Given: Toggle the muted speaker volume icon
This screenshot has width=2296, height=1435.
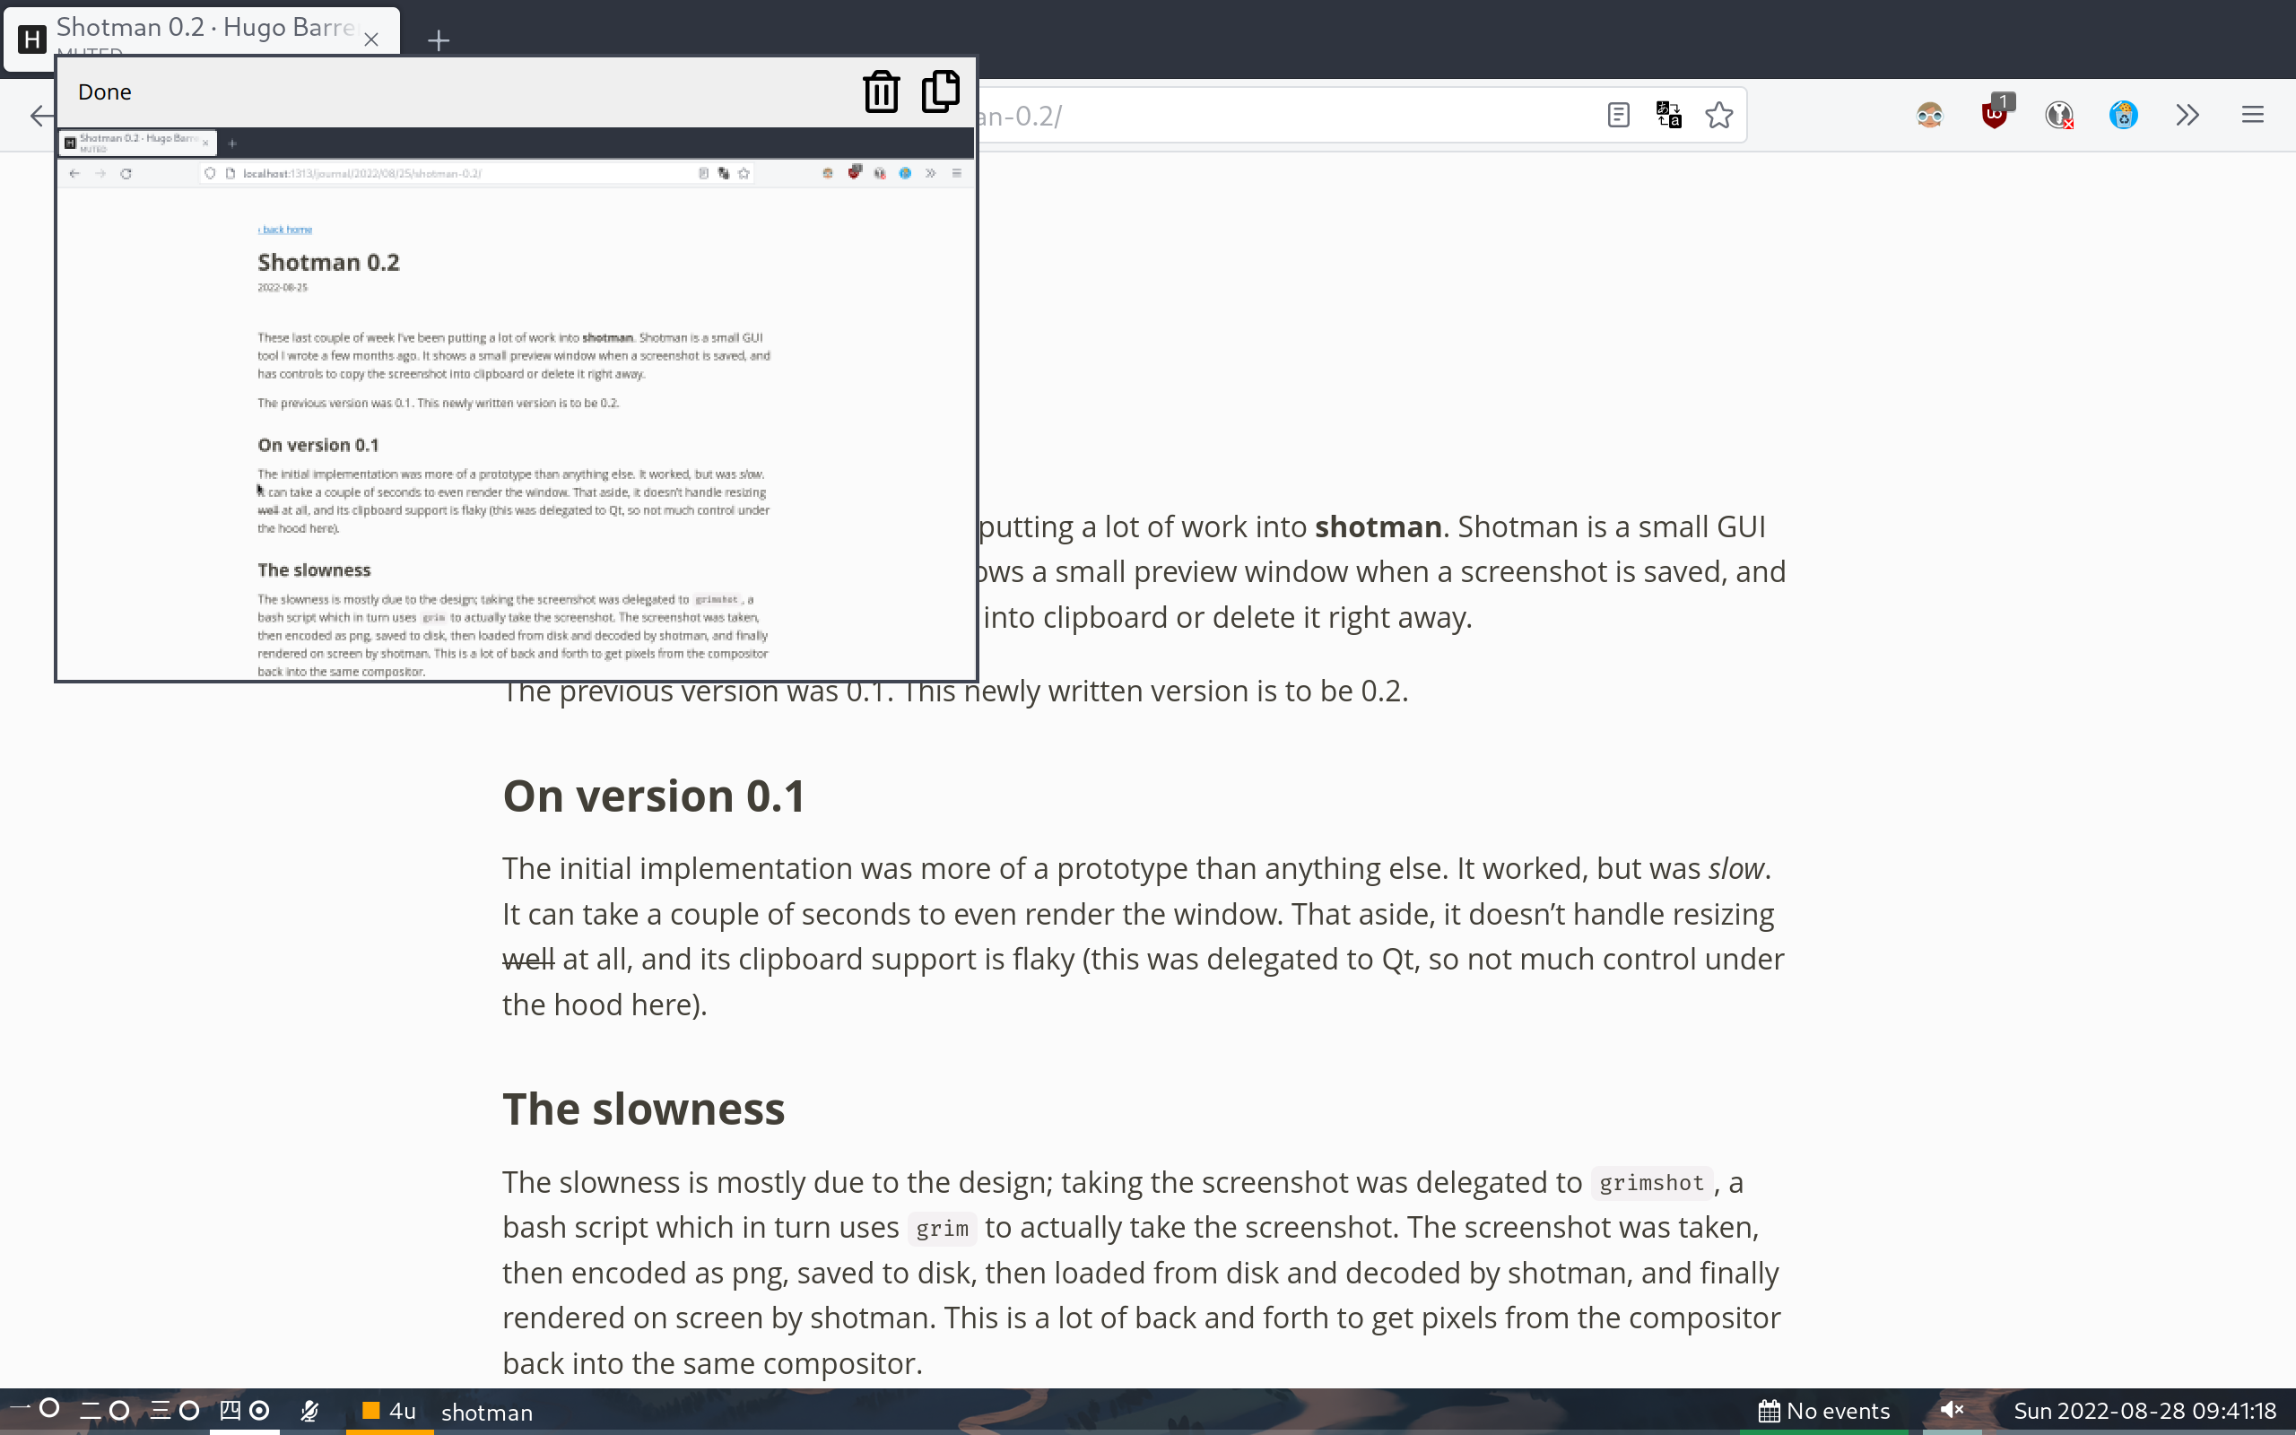Looking at the screenshot, I should pyautogui.click(x=1952, y=1410).
